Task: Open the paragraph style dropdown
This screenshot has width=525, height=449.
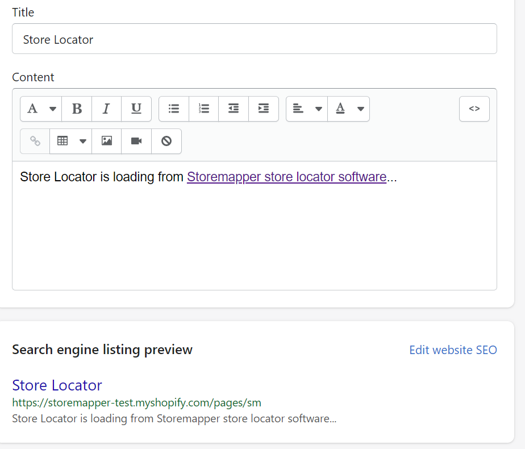Action: [x=40, y=109]
